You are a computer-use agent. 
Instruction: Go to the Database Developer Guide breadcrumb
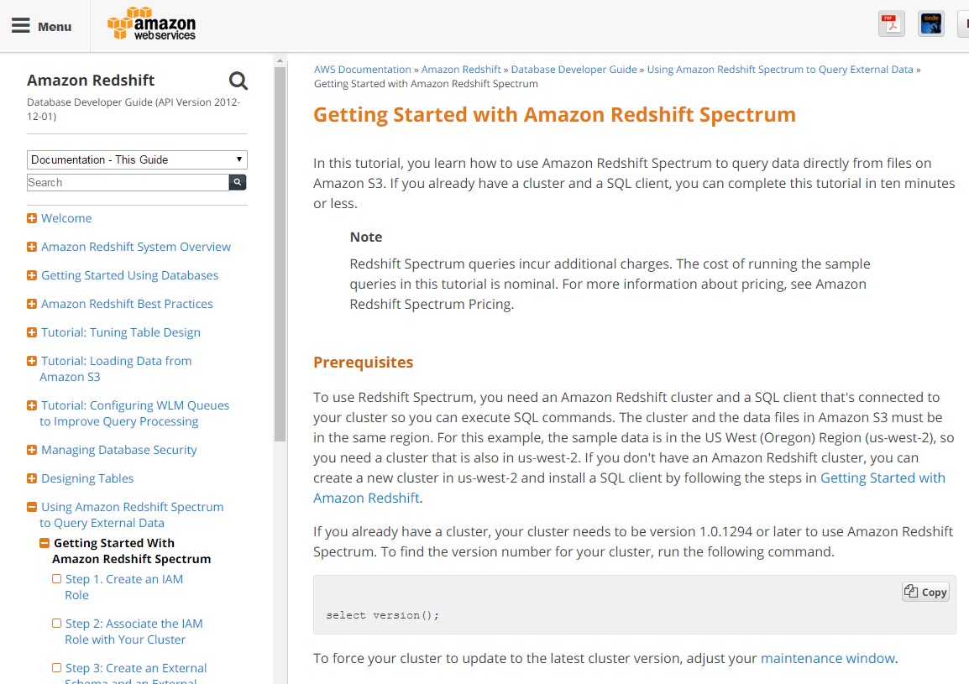[574, 69]
